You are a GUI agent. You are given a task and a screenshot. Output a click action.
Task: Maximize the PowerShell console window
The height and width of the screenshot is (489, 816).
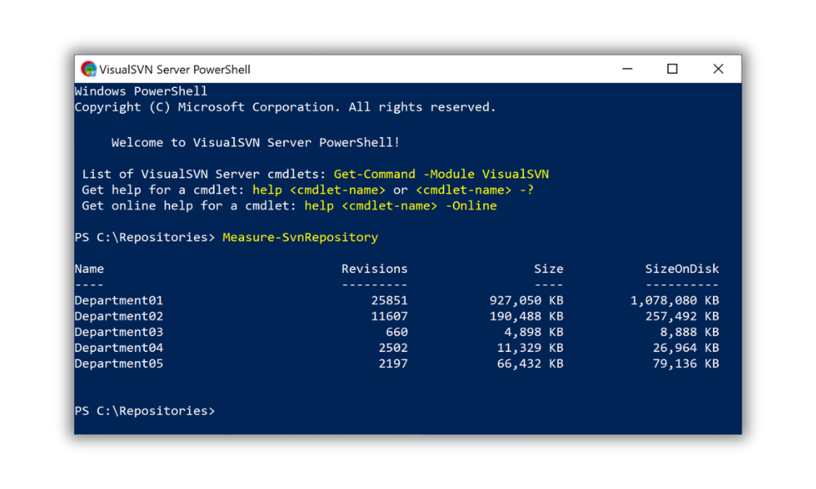[672, 68]
